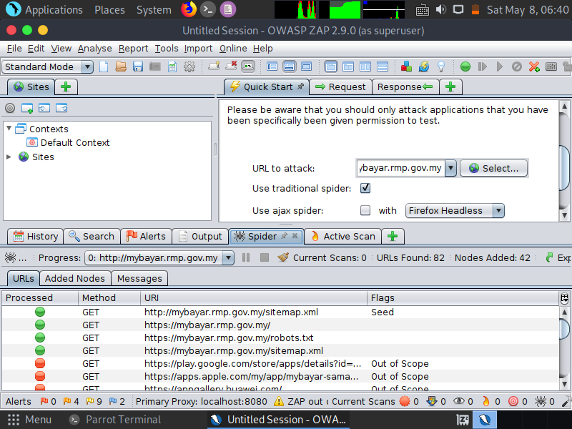Click the continue play icon in toolbar

499,66
